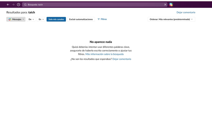Click "Dejar comentario" below no-results message

(x=122, y=59)
